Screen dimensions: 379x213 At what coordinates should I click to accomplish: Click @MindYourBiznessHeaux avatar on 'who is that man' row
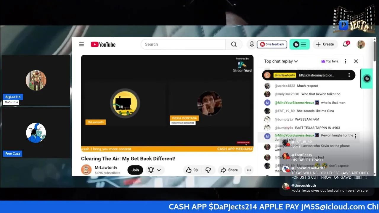267,103
